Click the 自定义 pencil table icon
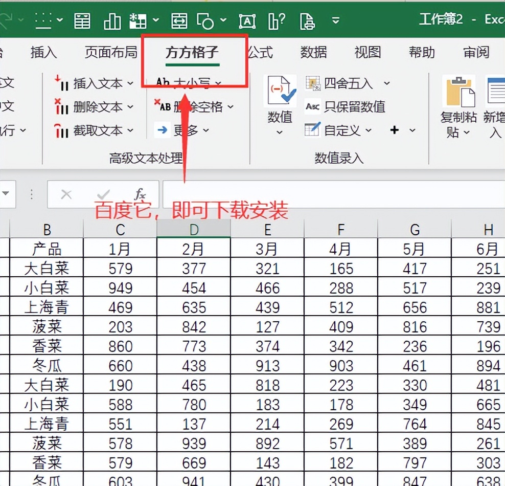Screen dimensions: 505x486 click(x=312, y=130)
